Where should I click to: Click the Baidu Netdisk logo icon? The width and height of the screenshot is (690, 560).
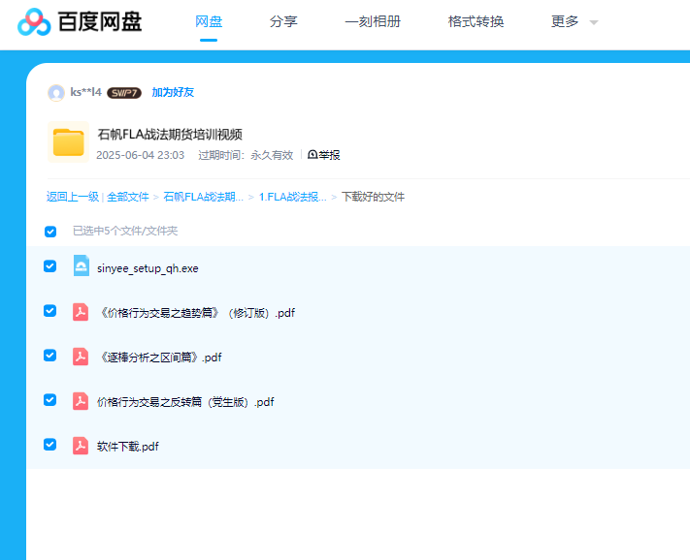[35, 21]
